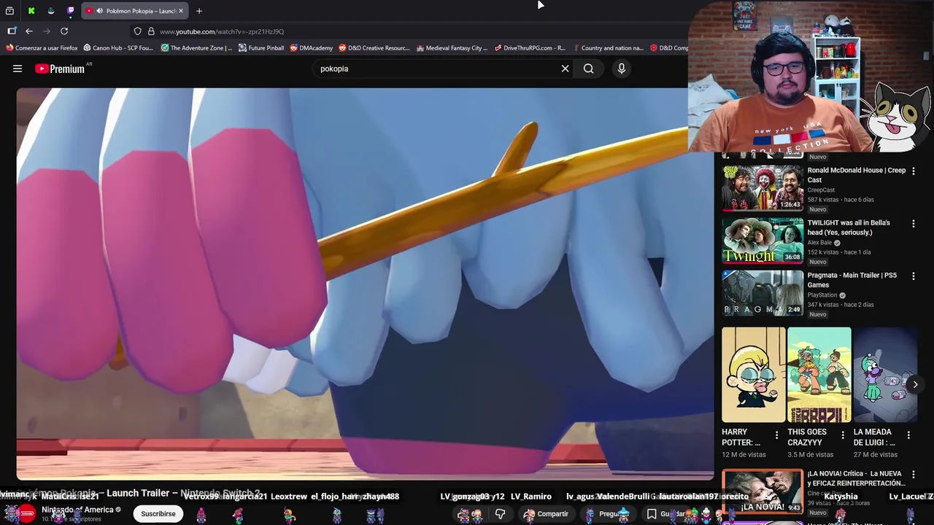934x525 pixels.
Task: Close the Pokémon Pokopia tab
Action: (x=182, y=11)
